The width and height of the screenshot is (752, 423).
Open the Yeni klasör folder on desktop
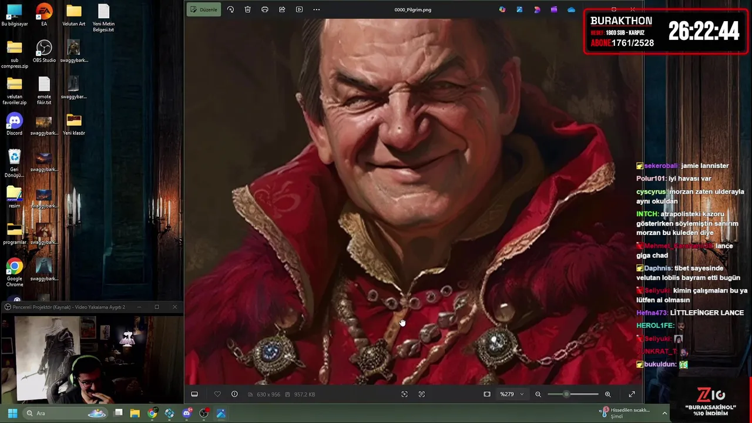74,125
